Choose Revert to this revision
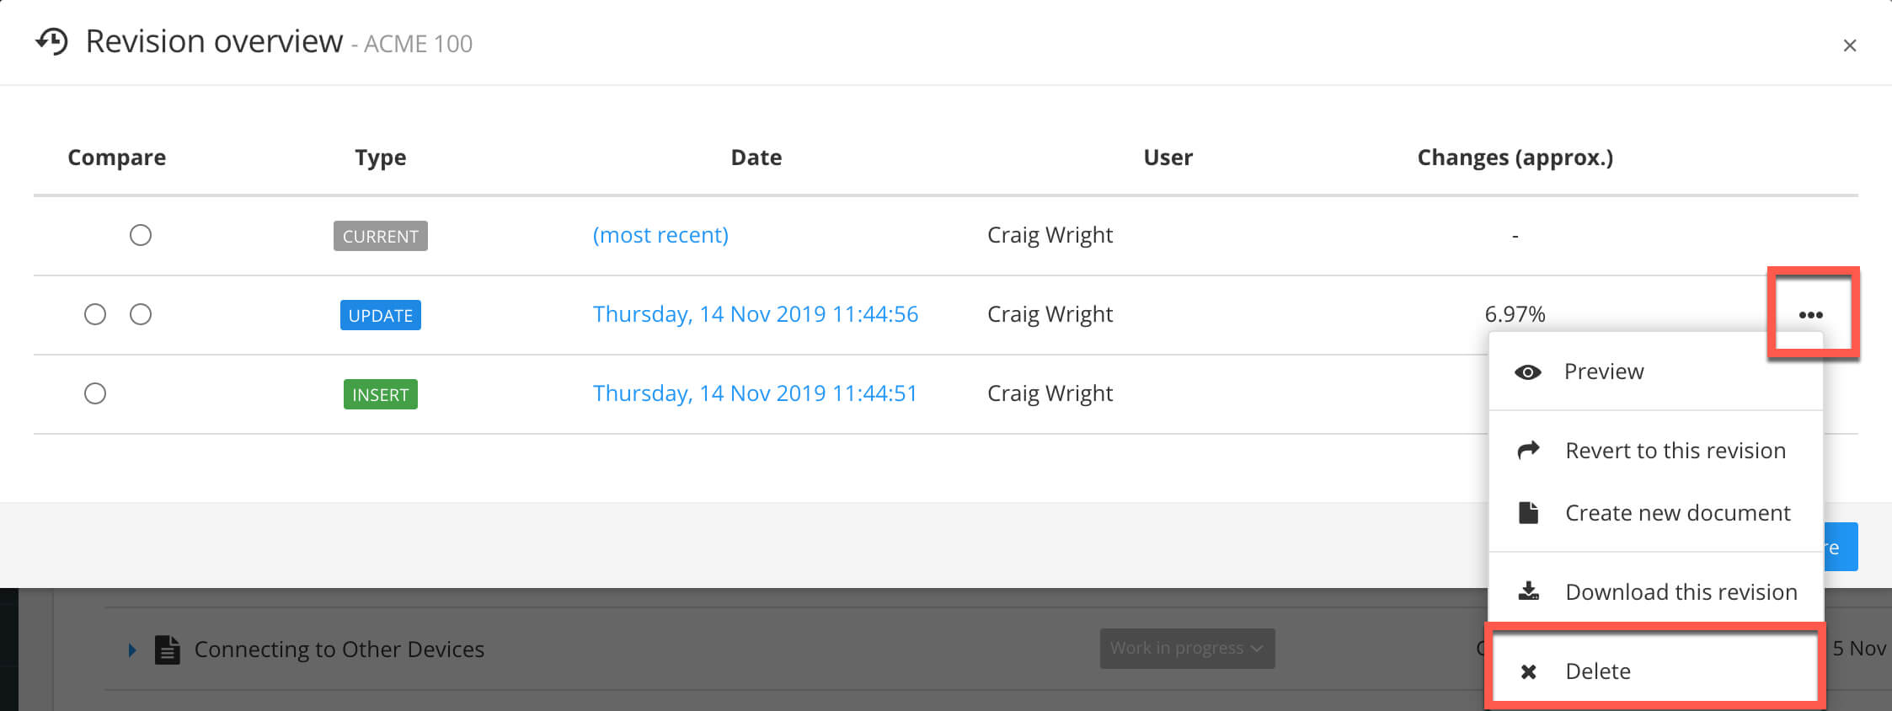 (1675, 451)
